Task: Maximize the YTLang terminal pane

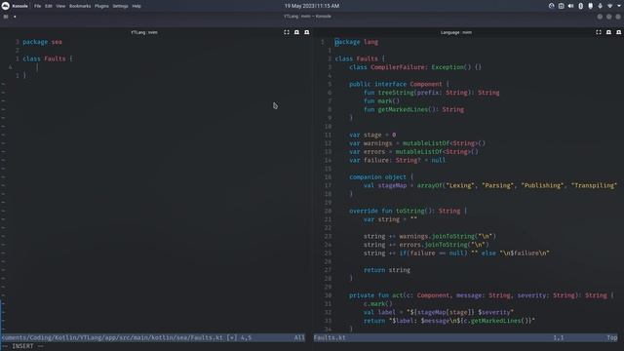Action: [287, 32]
